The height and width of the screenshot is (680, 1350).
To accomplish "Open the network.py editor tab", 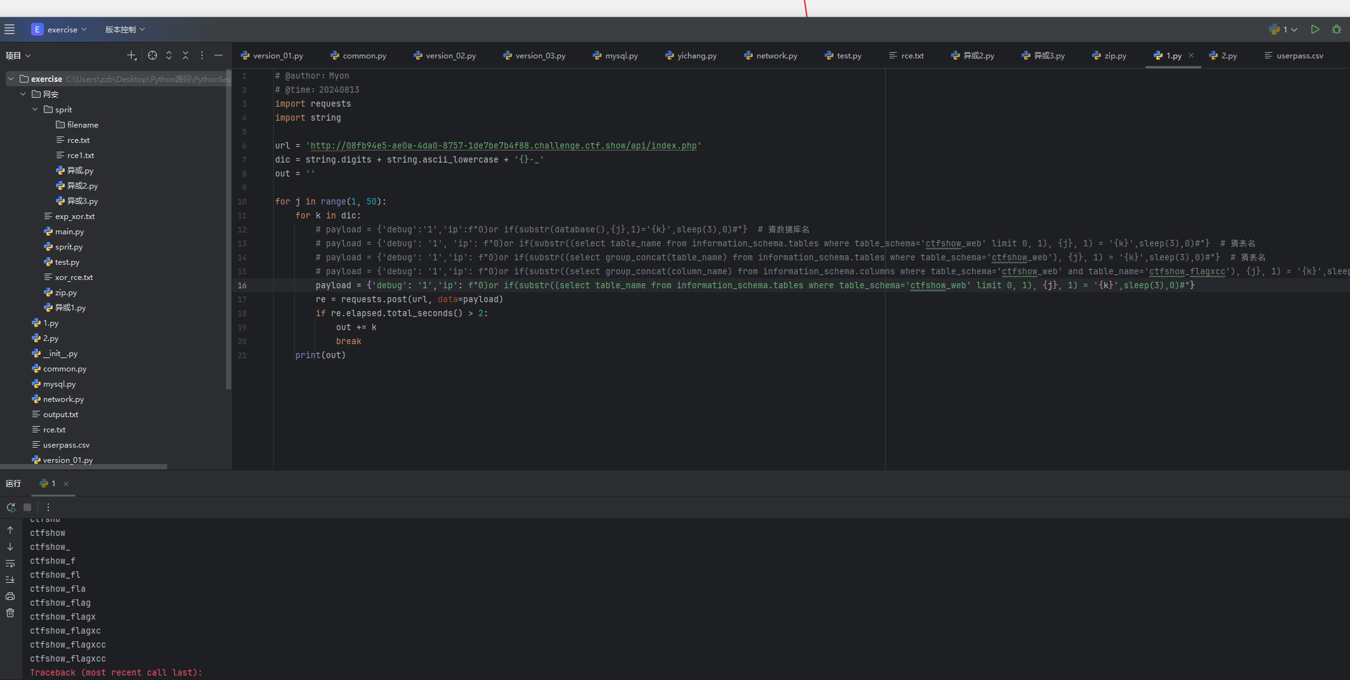I will (x=771, y=56).
